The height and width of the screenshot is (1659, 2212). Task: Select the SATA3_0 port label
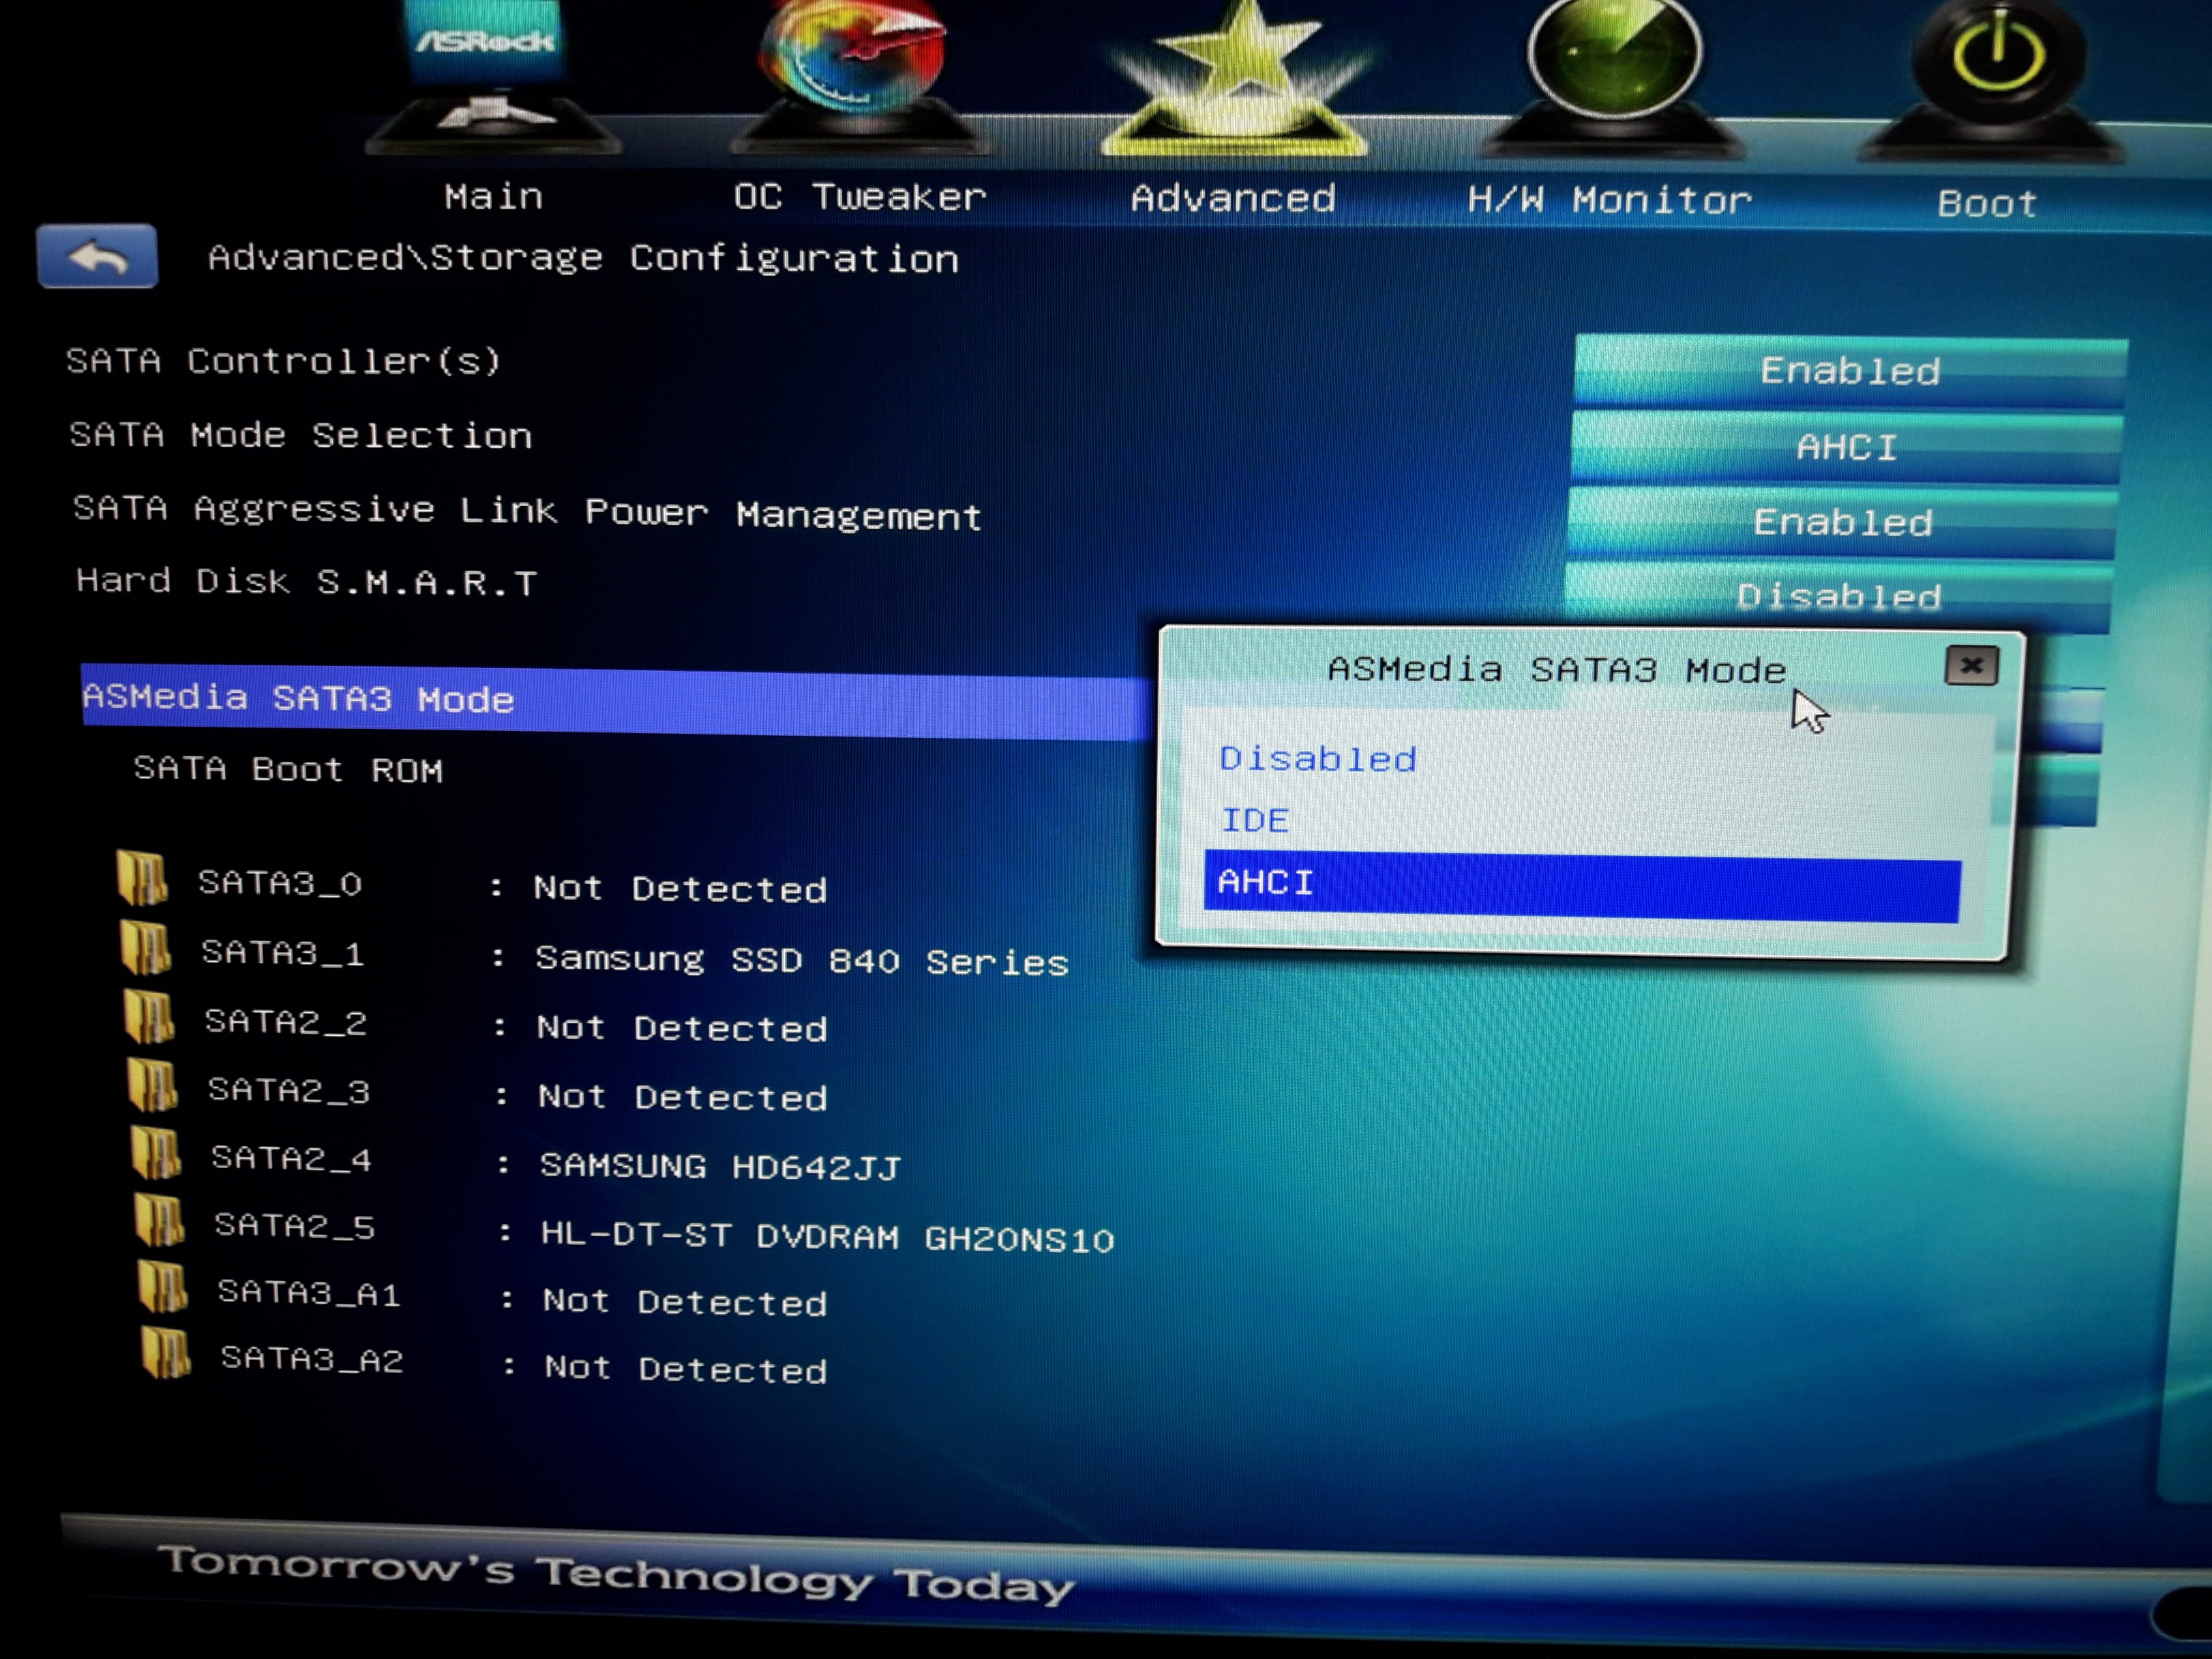pyautogui.click(x=280, y=883)
